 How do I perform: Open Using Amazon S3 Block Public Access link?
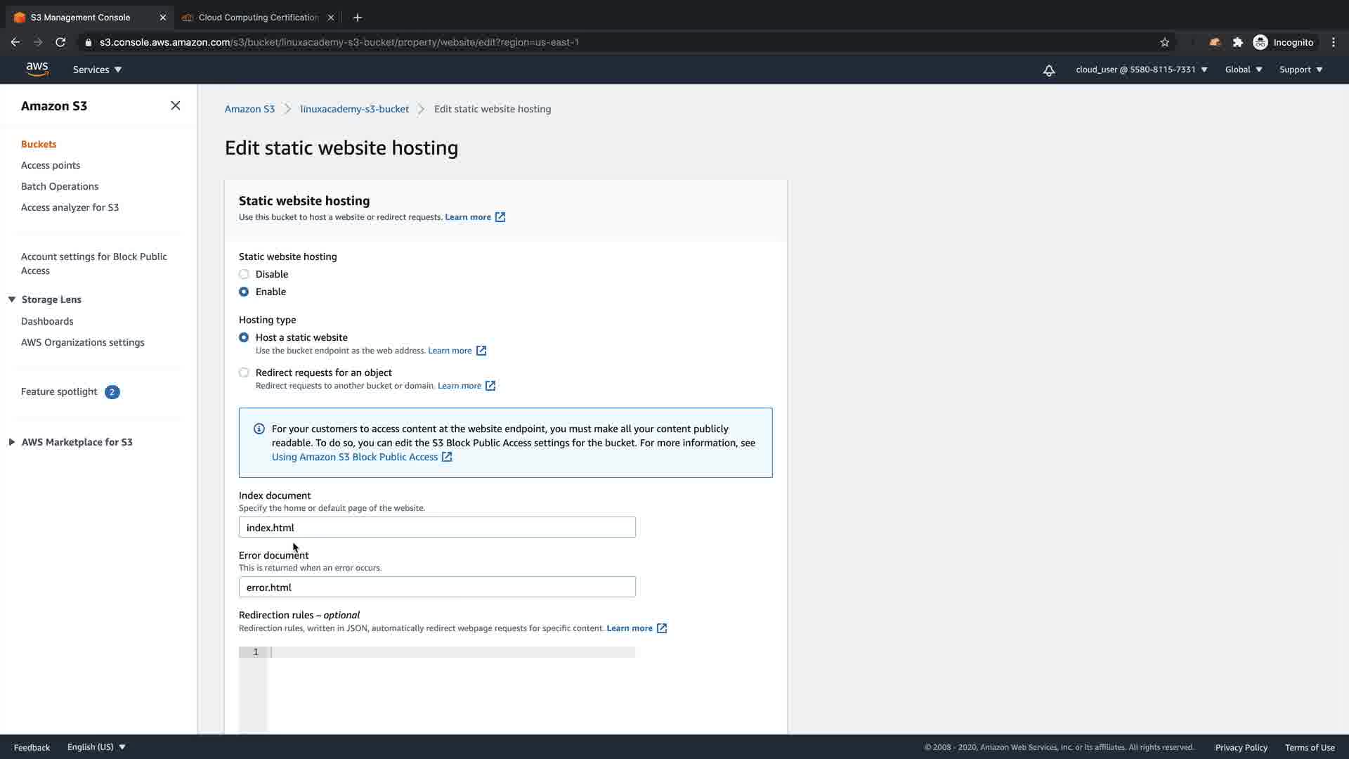coord(355,457)
